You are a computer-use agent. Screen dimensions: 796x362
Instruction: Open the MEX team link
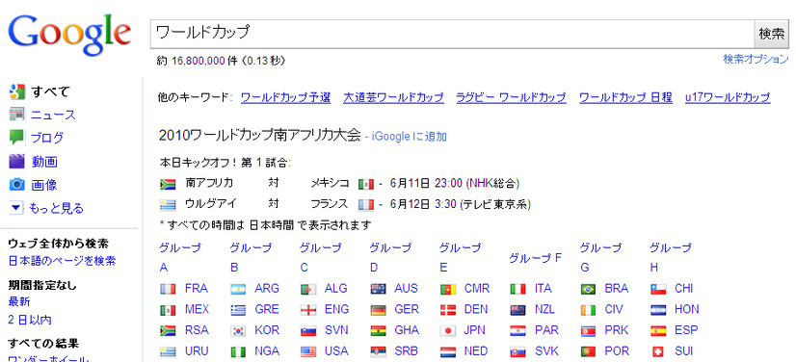tap(197, 309)
